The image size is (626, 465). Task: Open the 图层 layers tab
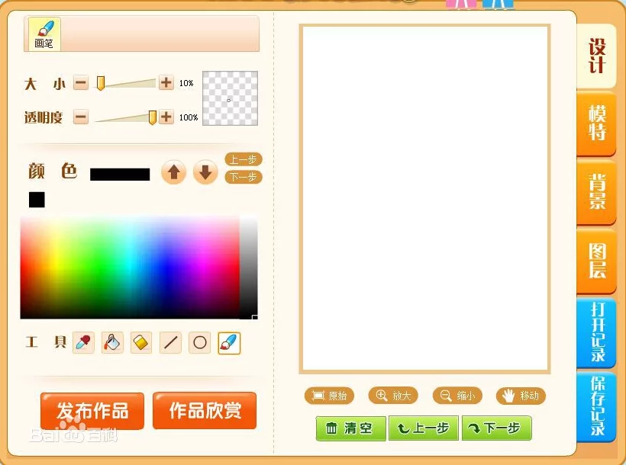(x=596, y=261)
